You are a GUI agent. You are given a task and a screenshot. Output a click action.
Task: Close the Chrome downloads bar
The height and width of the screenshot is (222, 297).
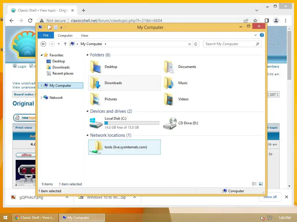[287, 197]
